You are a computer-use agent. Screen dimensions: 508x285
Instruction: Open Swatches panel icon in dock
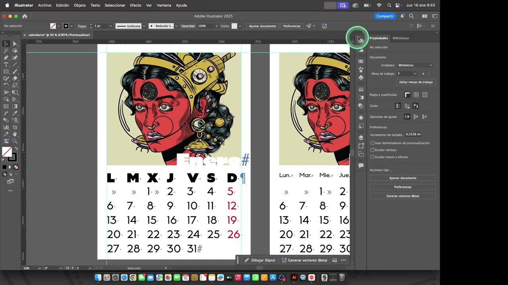361,61
